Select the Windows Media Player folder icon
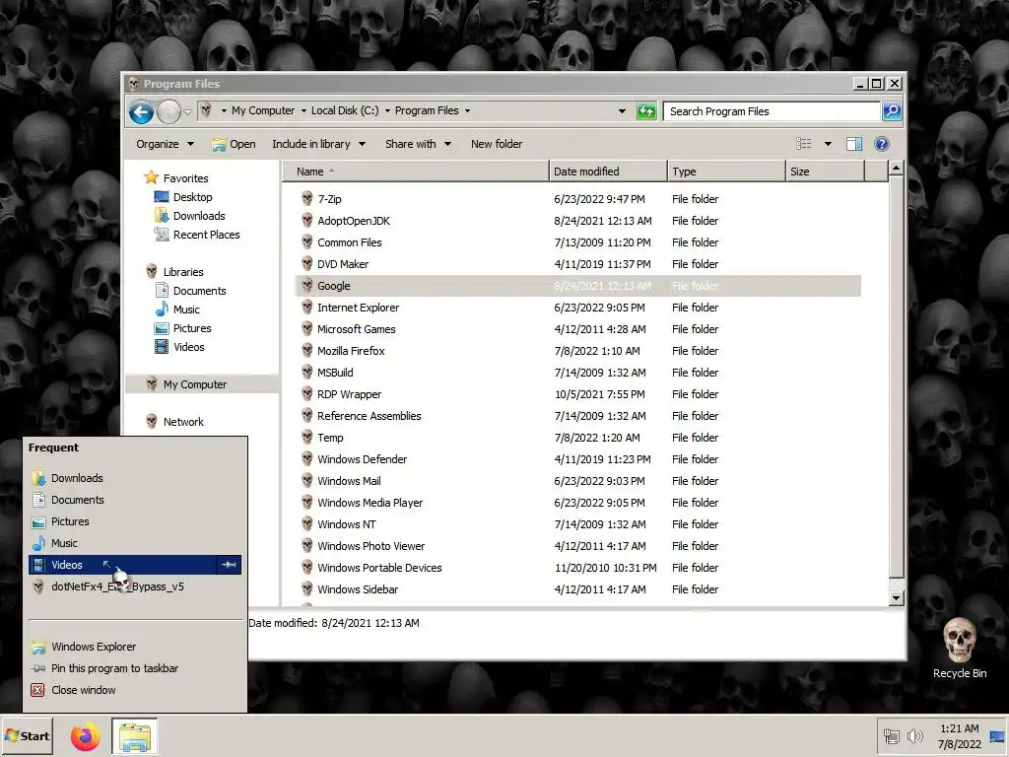The height and width of the screenshot is (757, 1009). [x=307, y=502]
